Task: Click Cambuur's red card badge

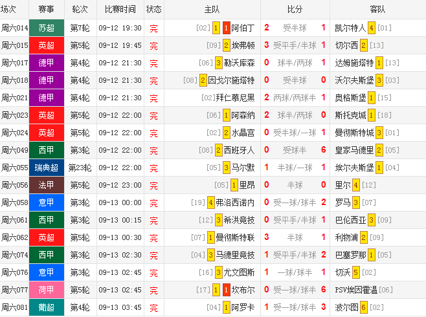Action: [x=227, y=290]
